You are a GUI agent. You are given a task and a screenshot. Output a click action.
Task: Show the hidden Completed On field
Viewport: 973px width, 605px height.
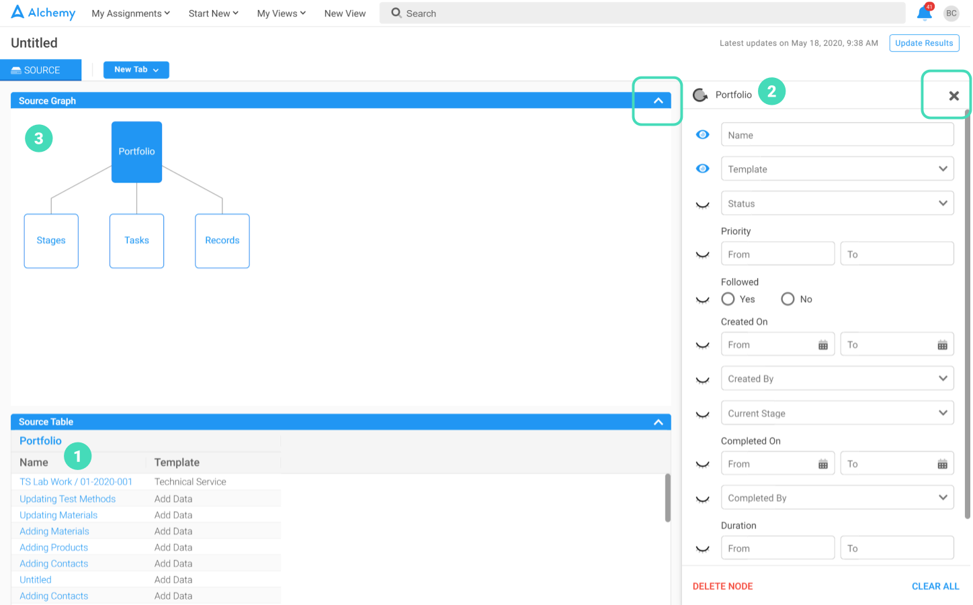coord(703,465)
